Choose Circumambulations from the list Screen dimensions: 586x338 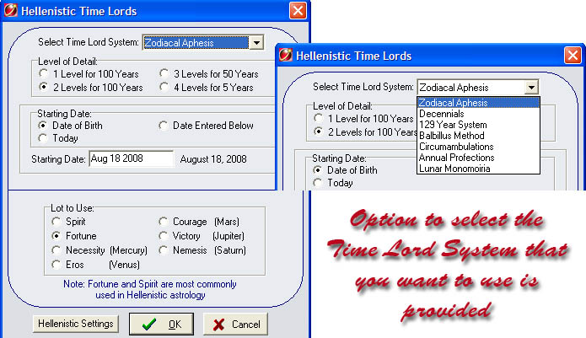tap(456, 147)
